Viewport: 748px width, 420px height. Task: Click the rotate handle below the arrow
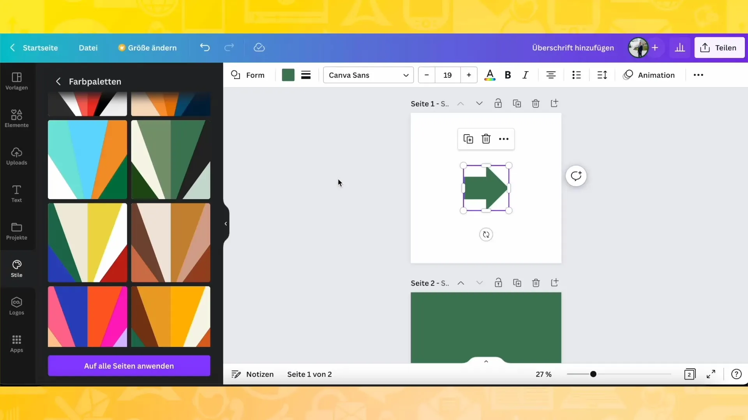tap(486, 234)
